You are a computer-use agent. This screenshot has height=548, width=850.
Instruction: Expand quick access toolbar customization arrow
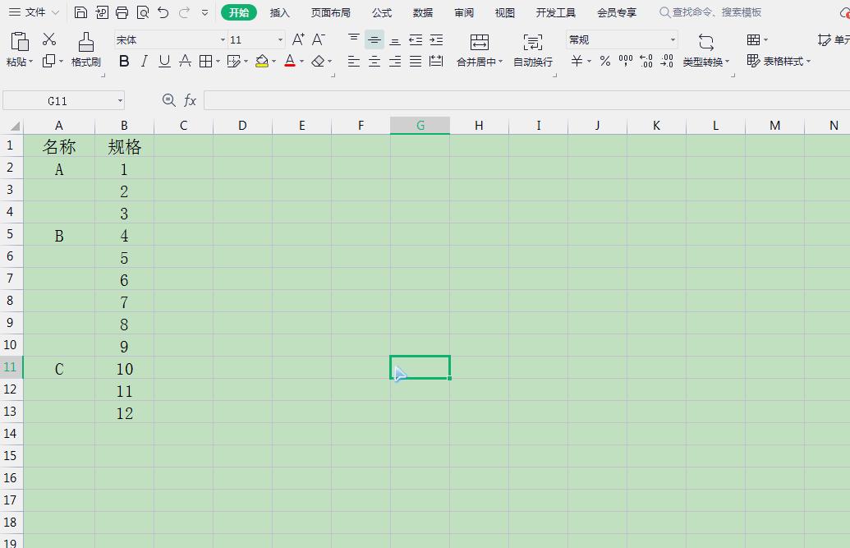tap(205, 12)
